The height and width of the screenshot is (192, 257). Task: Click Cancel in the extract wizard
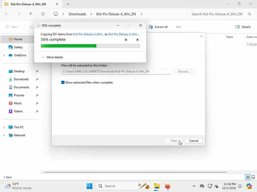[194, 141]
